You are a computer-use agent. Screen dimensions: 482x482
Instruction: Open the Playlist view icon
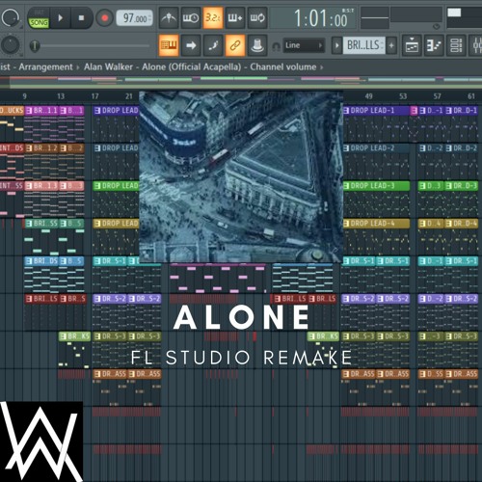(x=412, y=45)
